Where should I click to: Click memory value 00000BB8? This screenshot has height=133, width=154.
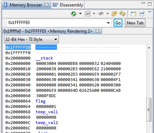(68, 63)
